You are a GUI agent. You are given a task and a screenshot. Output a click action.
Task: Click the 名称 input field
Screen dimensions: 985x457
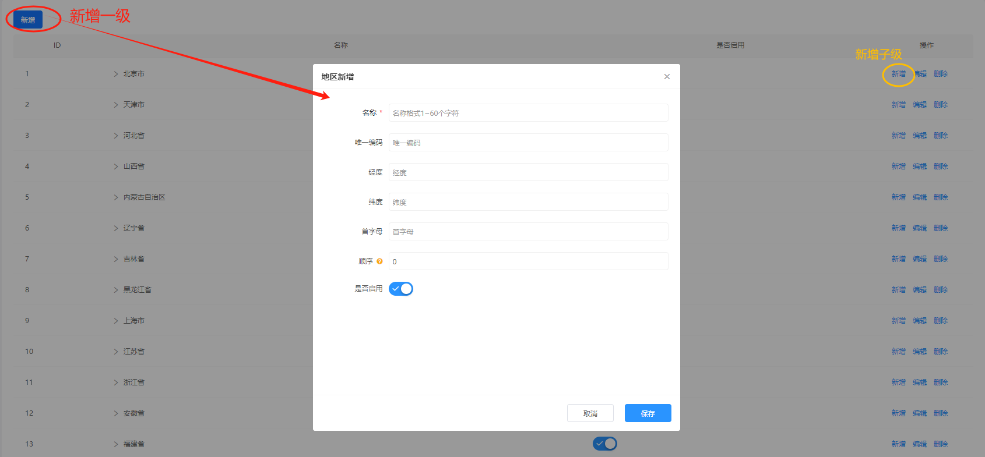(528, 113)
